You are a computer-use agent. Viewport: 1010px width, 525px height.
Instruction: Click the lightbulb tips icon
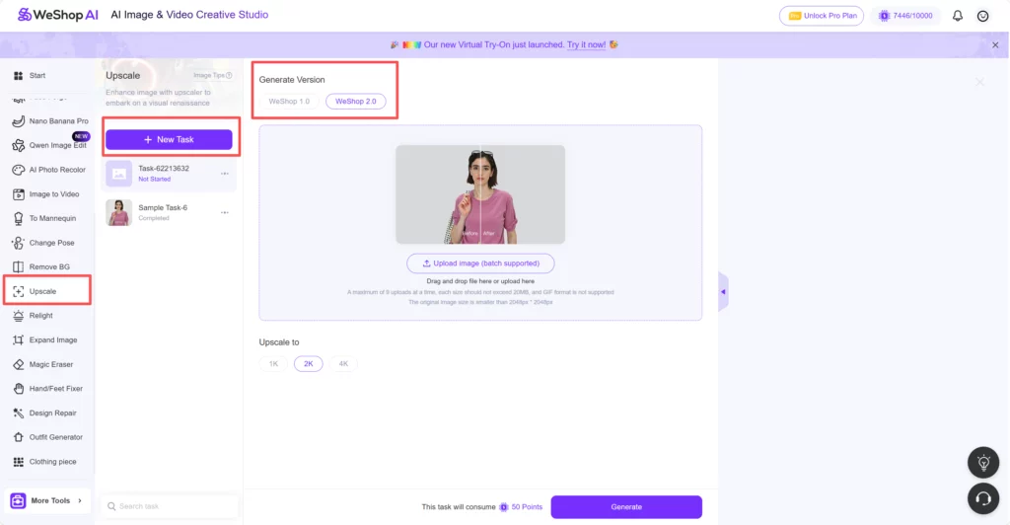click(983, 463)
